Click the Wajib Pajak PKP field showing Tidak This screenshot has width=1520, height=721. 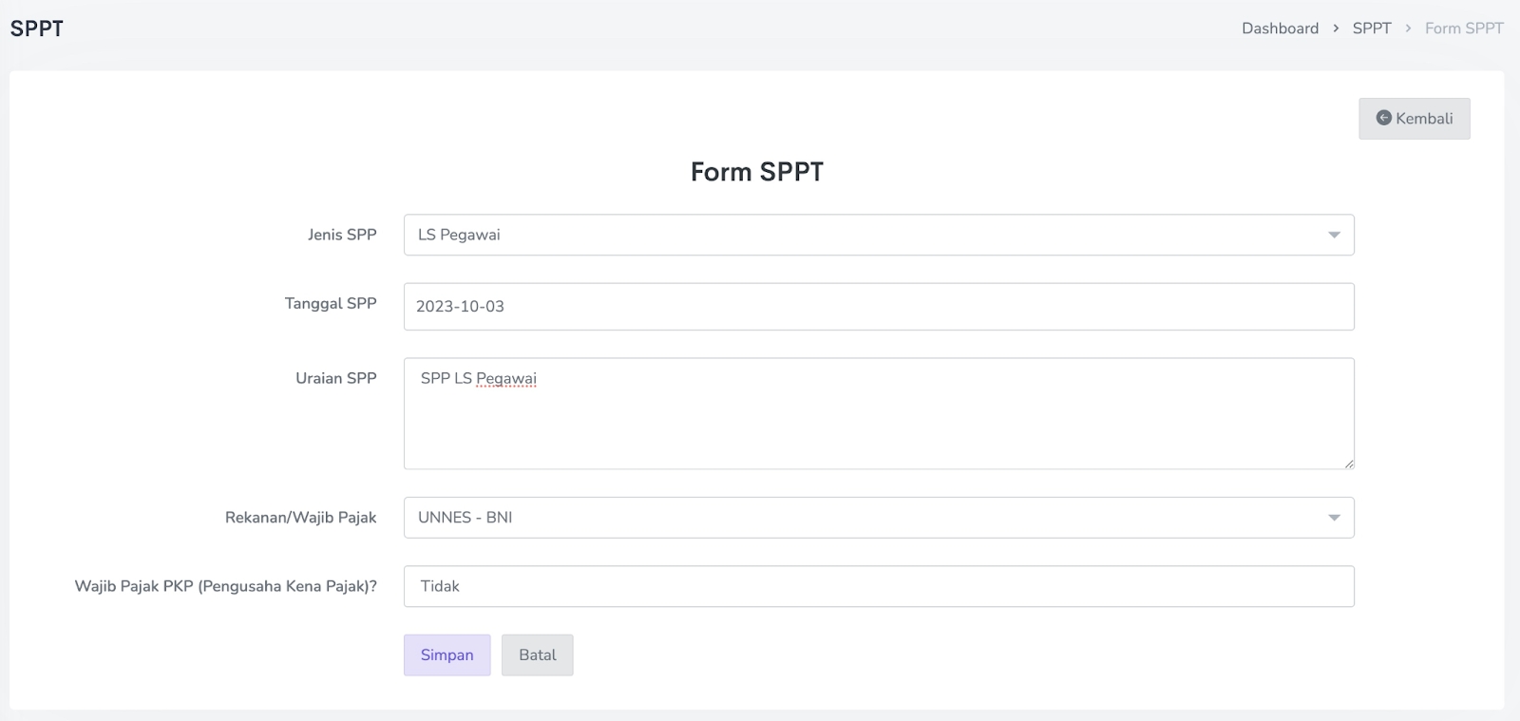point(878,587)
